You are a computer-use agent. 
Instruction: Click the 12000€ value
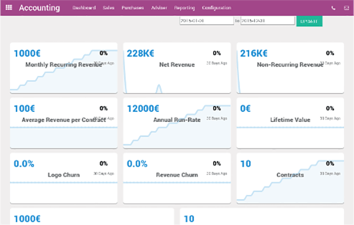(x=143, y=108)
